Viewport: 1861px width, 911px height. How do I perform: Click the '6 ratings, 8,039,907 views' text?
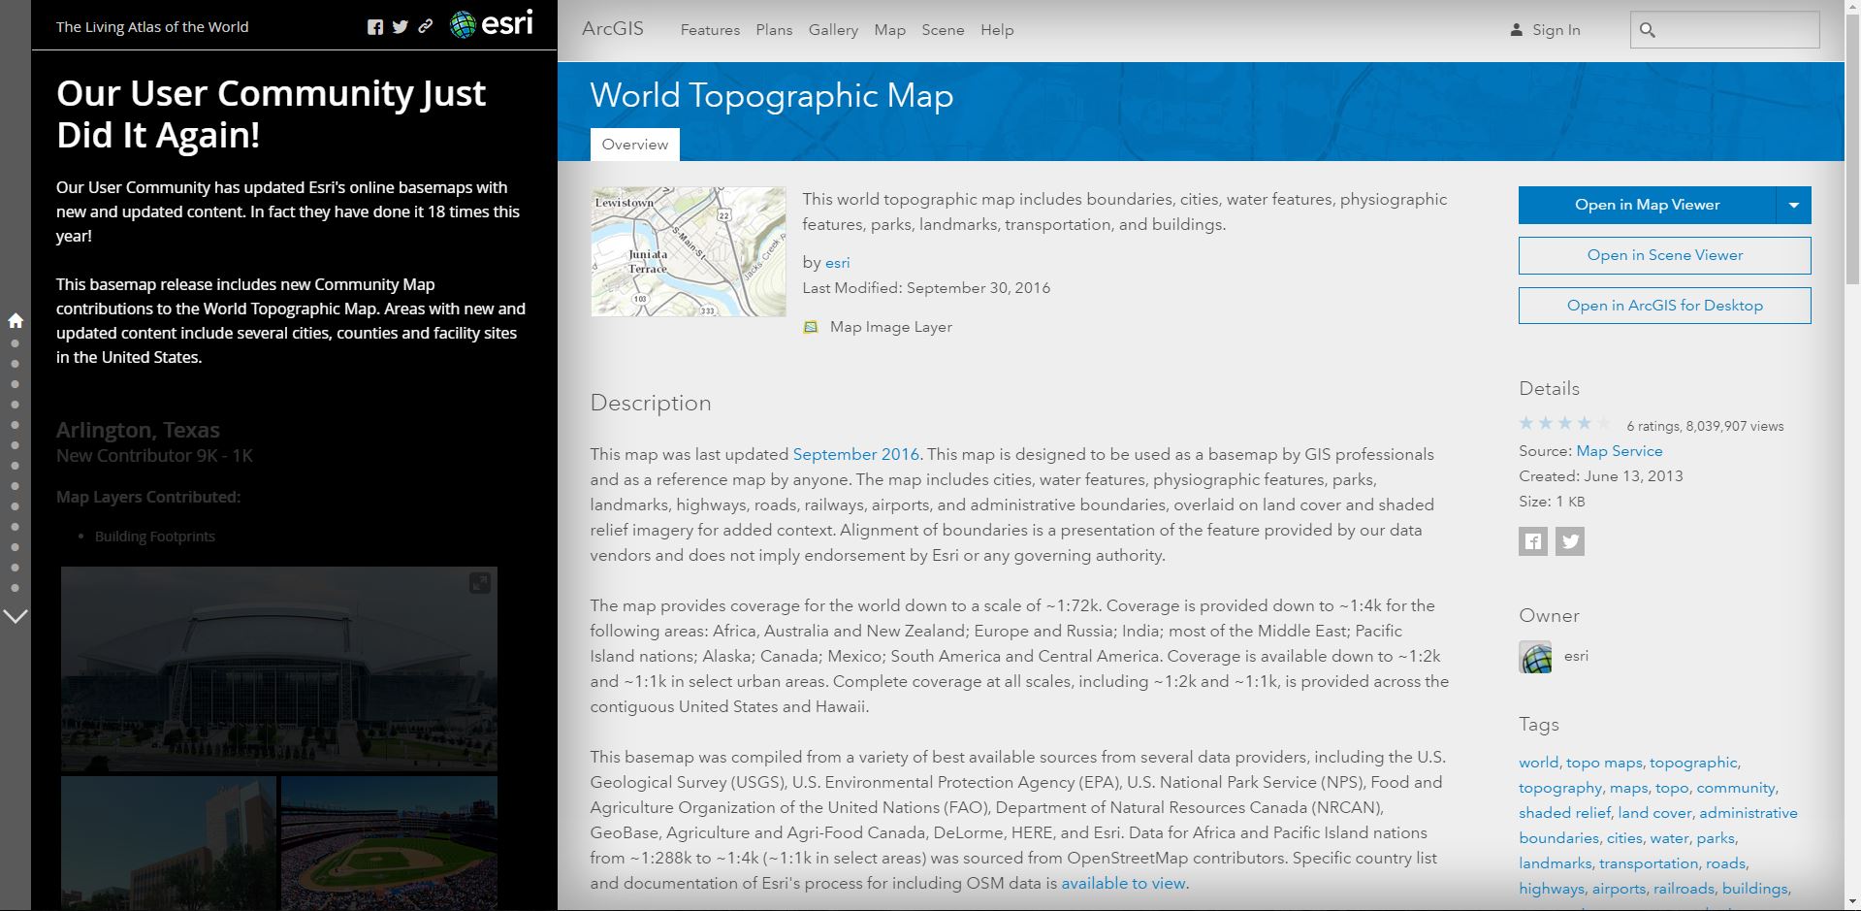point(1705,426)
